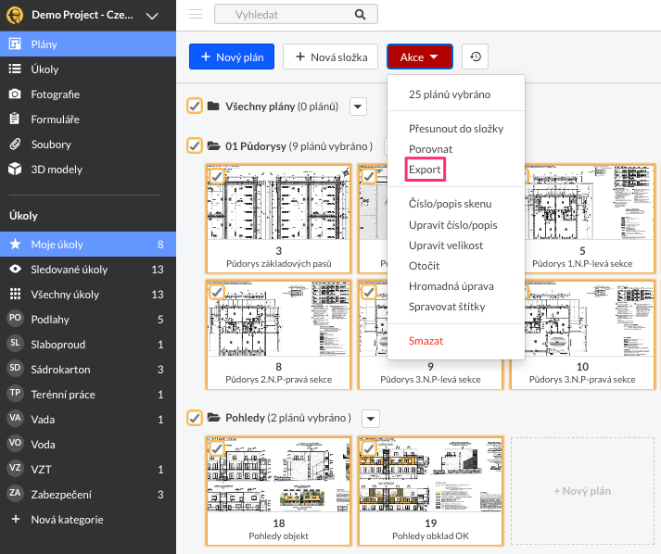Select Otočit from the menu
This screenshot has height=554, width=661.
coord(424,265)
